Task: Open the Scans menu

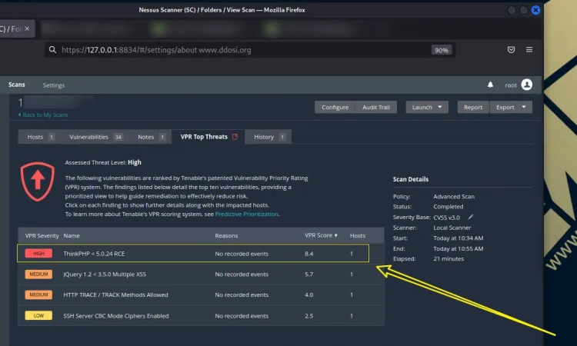Action: pos(17,85)
